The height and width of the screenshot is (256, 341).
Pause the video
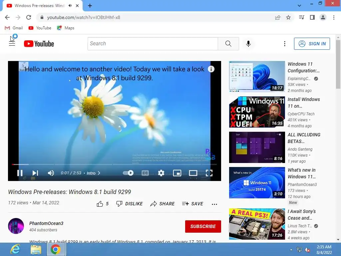point(20,173)
